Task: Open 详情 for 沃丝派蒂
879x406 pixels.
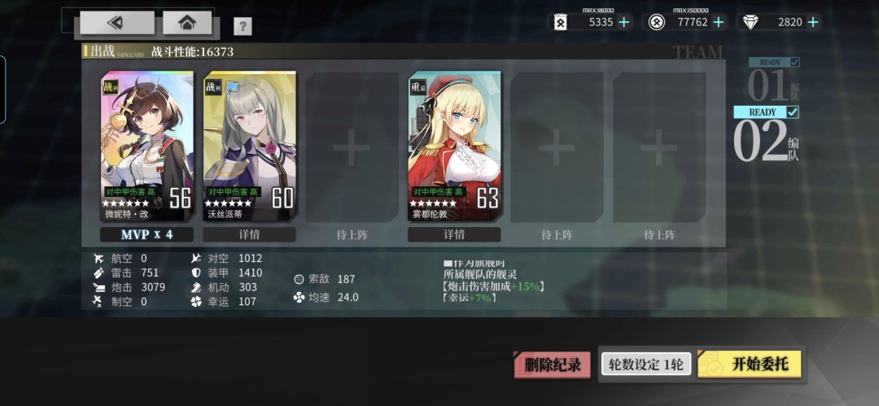Action: click(x=250, y=234)
